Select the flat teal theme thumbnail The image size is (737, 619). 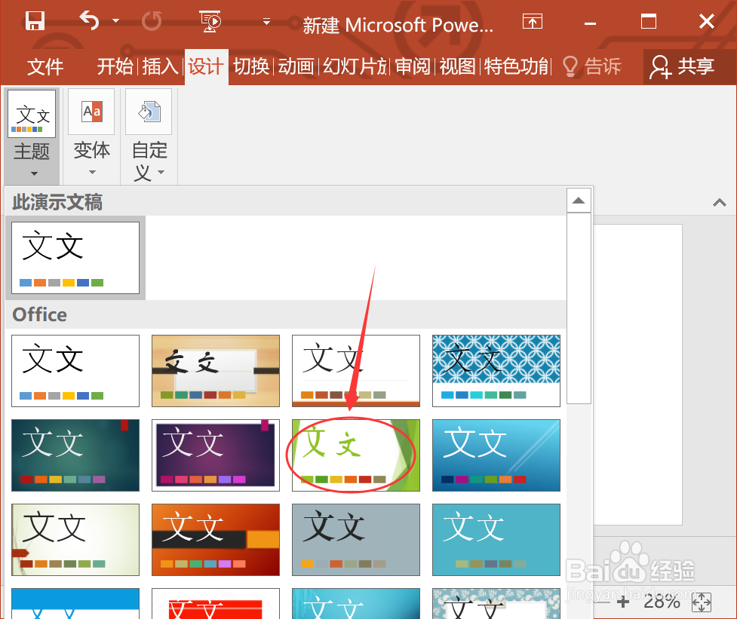[496, 540]
